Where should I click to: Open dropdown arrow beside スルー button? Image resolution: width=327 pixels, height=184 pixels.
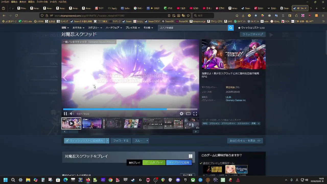point(147,141)
